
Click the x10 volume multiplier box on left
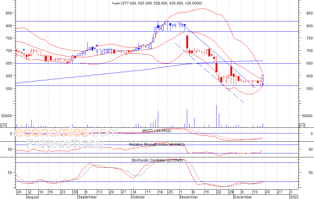[3, 126]
